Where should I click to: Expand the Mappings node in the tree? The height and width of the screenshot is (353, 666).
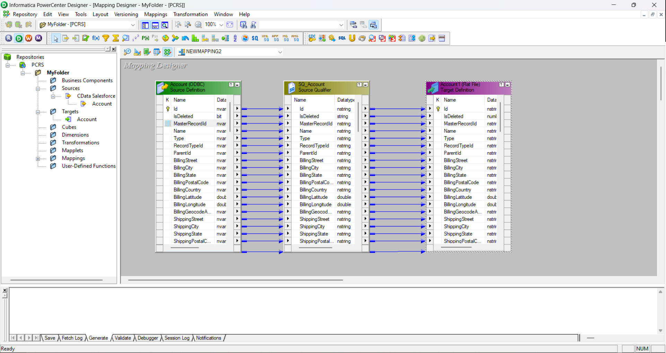point(38,158)
